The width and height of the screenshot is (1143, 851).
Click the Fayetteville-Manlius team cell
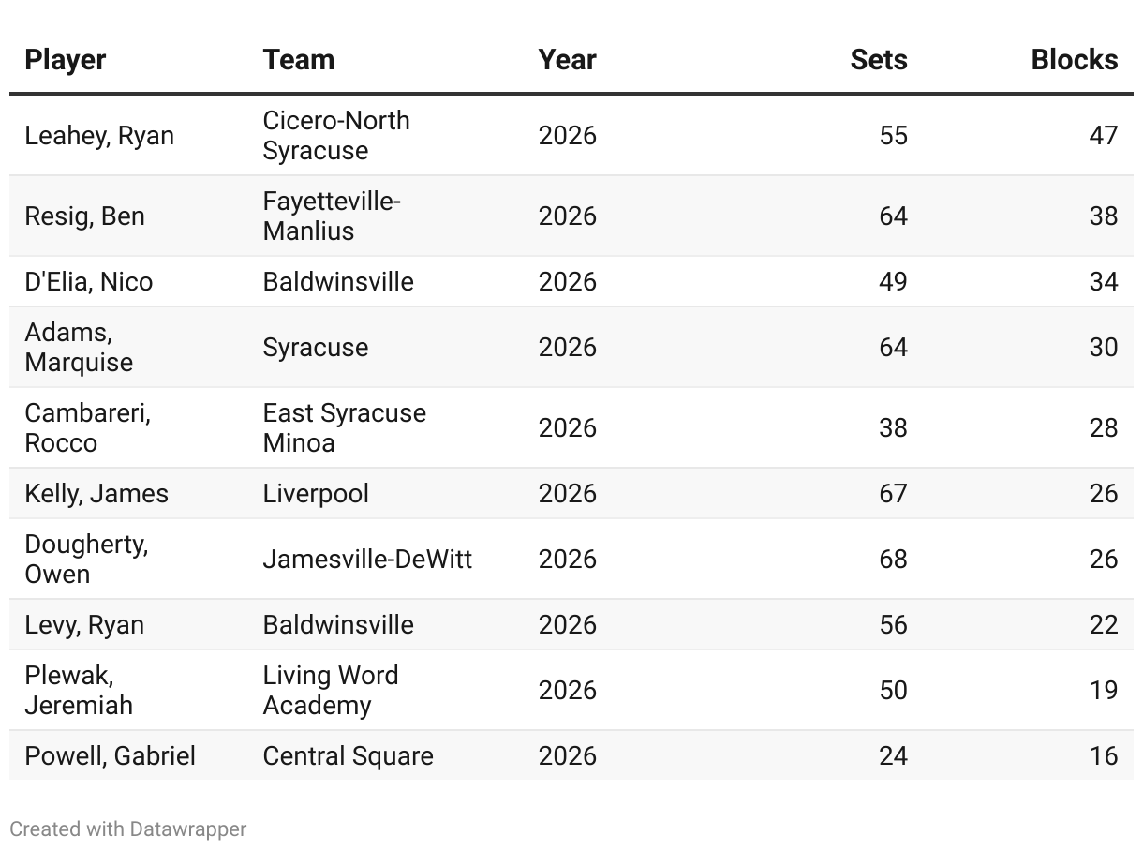pos(331,216)
